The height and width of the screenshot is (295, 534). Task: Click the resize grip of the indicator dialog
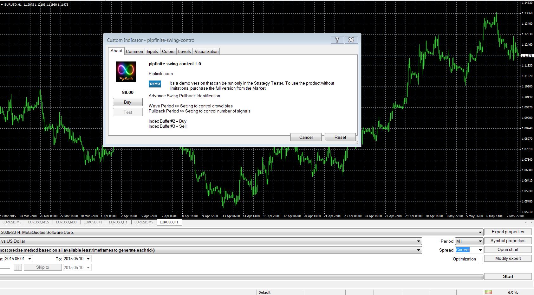[356, 143]
